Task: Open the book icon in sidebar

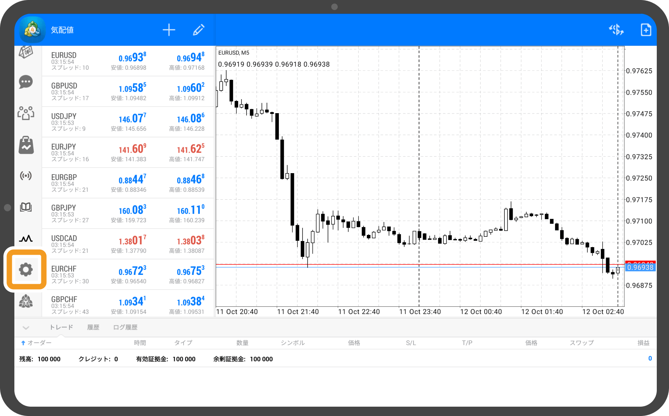Action: coord(26,207)
